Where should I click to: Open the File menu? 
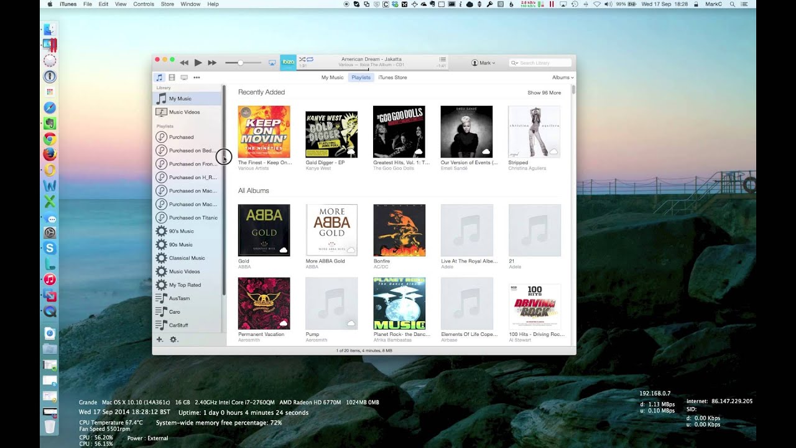tap(88, 4)
